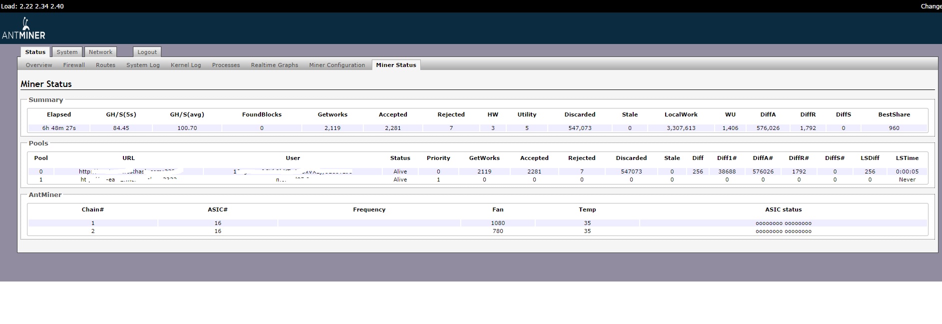Click the Utility column header
942x324 pixels.
coord(527,114)
